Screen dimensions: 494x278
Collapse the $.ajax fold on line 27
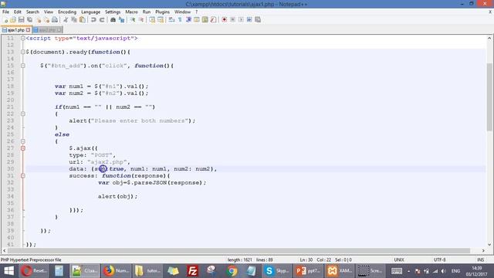click(22, 148)
